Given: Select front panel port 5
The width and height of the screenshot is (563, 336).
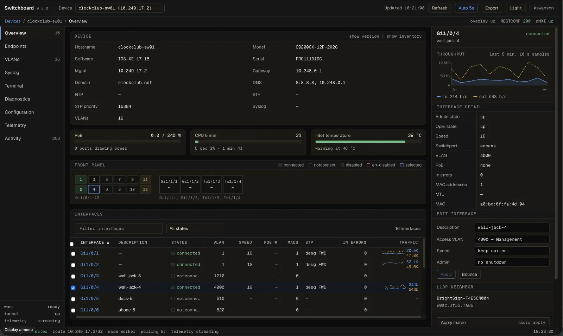Looking at the screenshot, I should 107,180.
